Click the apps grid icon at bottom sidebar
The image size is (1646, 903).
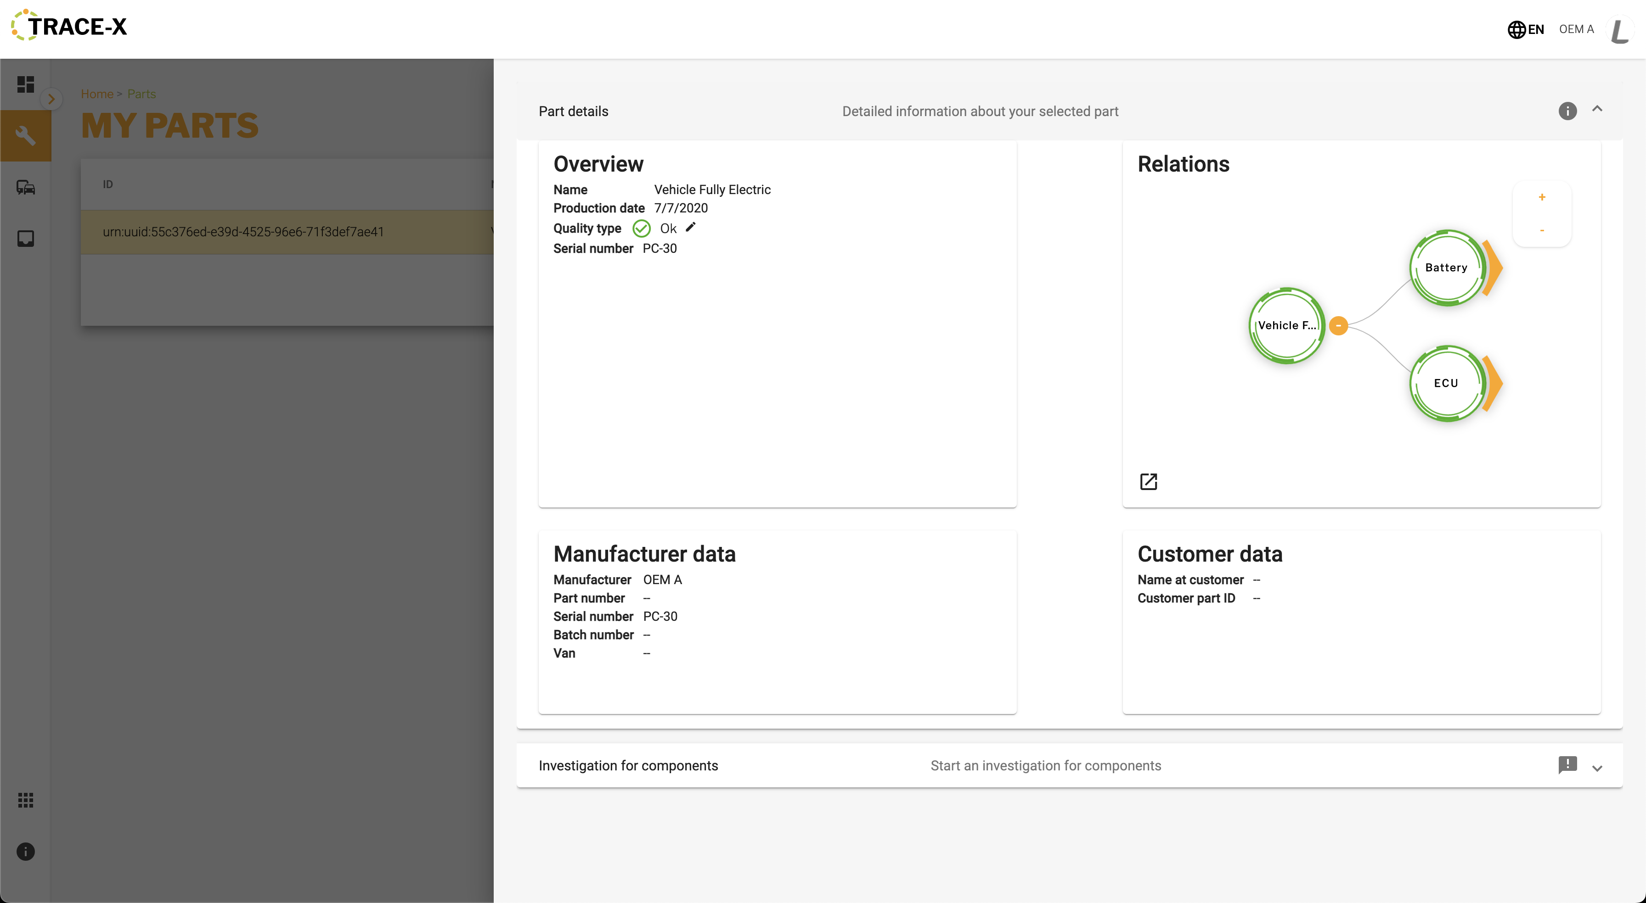click(x=26, y=800)
